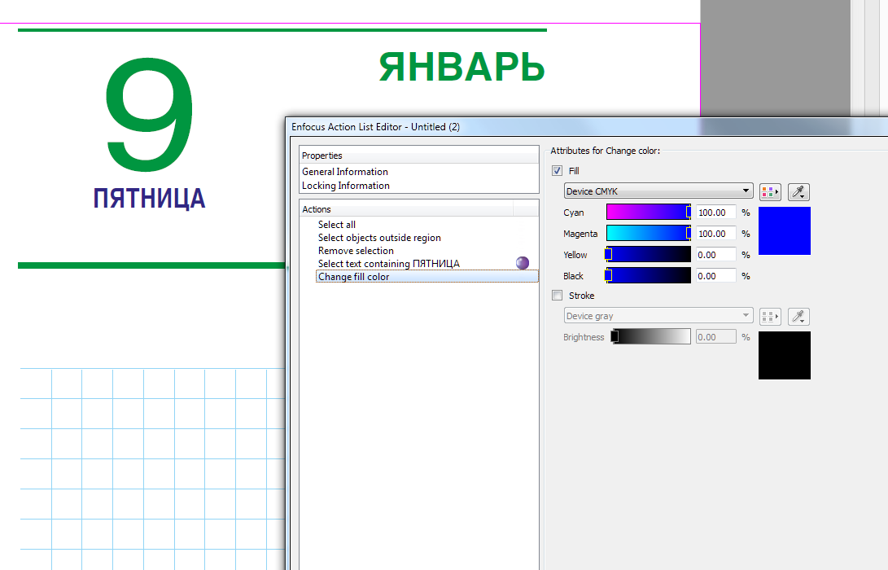Click the Cyan color slider

[649, 212]
